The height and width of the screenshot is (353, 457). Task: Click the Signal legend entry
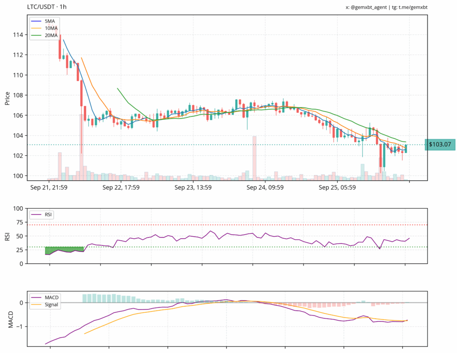click(51, 305)
